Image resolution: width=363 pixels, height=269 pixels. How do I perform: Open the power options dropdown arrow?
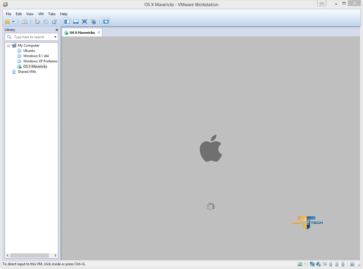click(13, 22)
